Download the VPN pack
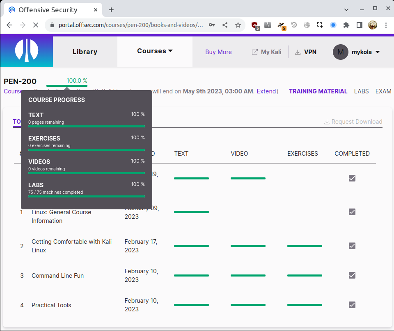 coord(305,52)
